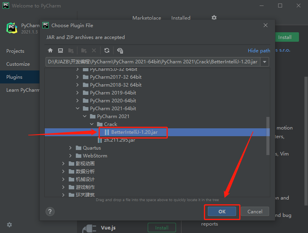Select the 影视动画 folder row
The width and height of the screenshot is (308, 233).
coord(157,164)
